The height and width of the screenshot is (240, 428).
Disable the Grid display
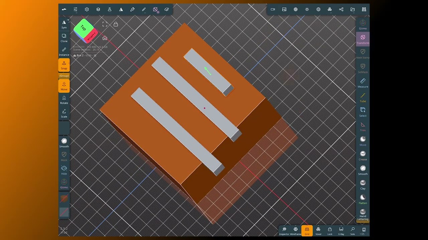pos(307,231)
